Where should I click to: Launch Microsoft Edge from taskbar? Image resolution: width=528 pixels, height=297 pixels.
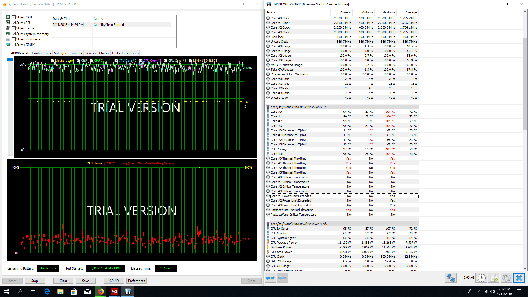coord(47,291)
